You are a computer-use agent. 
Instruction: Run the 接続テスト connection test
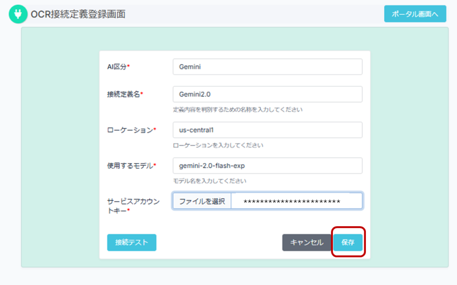point(132,243)
